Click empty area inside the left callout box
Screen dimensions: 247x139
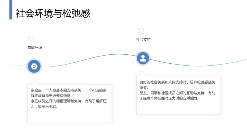pos(70,116)
